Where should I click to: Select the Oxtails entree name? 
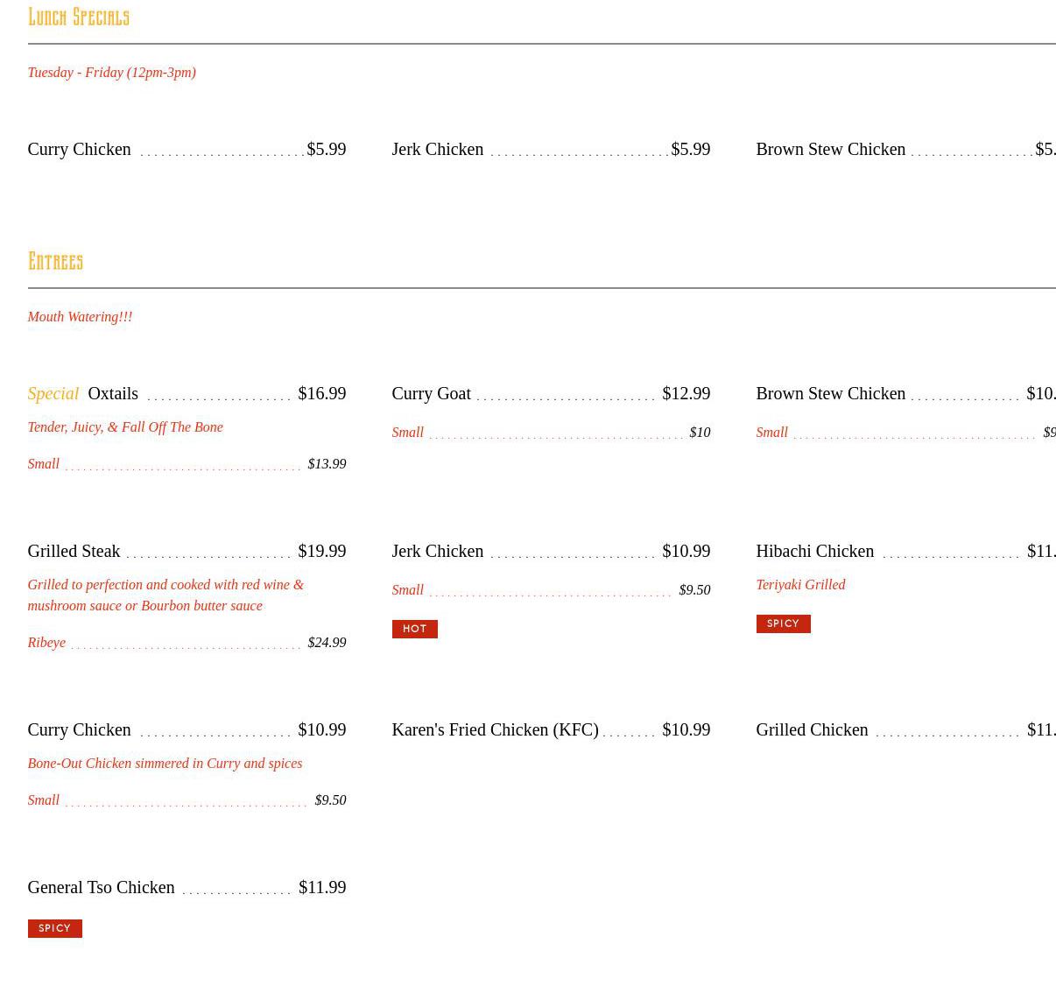(113, 393)
